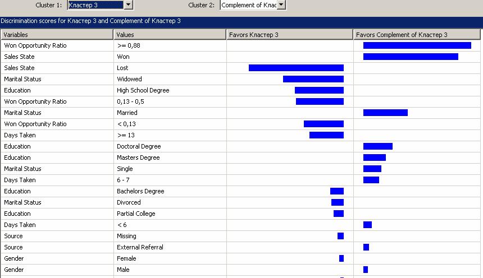Screen dimensions: 483x278
Task: Select the 'Doctoral Degree' cell
Action: click(x=170, y=146)
